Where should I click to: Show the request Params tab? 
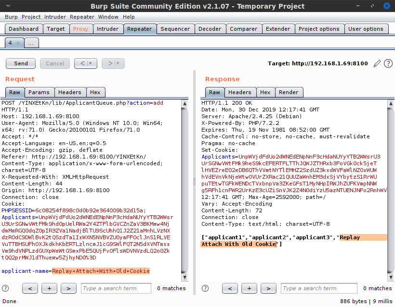(x=39, y=92)
